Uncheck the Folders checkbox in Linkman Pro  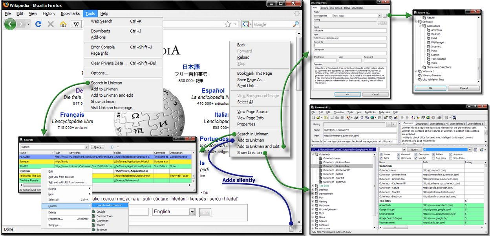[x=433, y=154]
